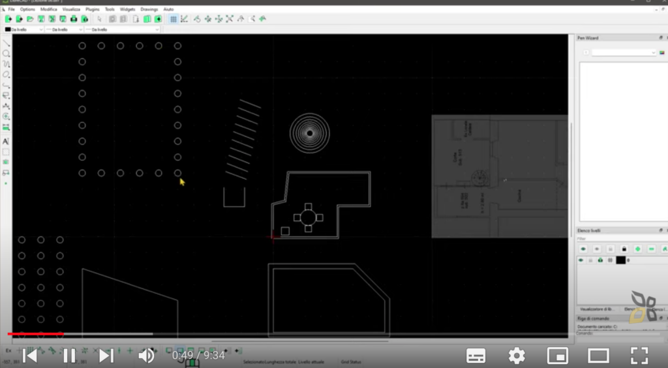This screenshot has height=368, width=668.
Task: Click the Open file folder icon
Action: pyautogui.click(x=30, y=19)
